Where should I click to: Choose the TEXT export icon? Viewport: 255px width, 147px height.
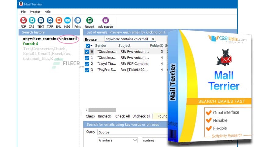point(41,20)
